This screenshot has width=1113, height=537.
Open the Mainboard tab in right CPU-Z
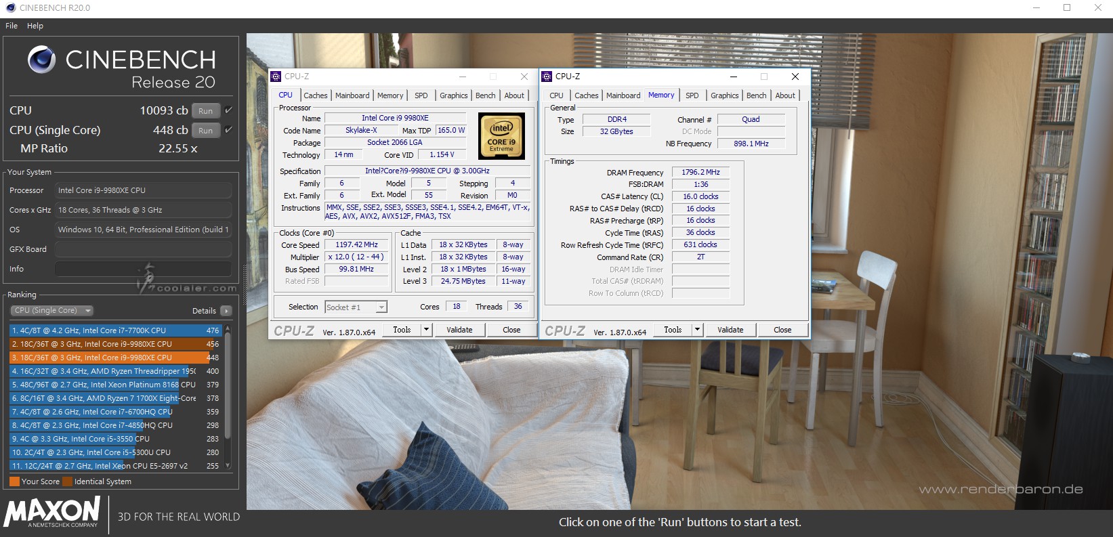tap(623, 95)
